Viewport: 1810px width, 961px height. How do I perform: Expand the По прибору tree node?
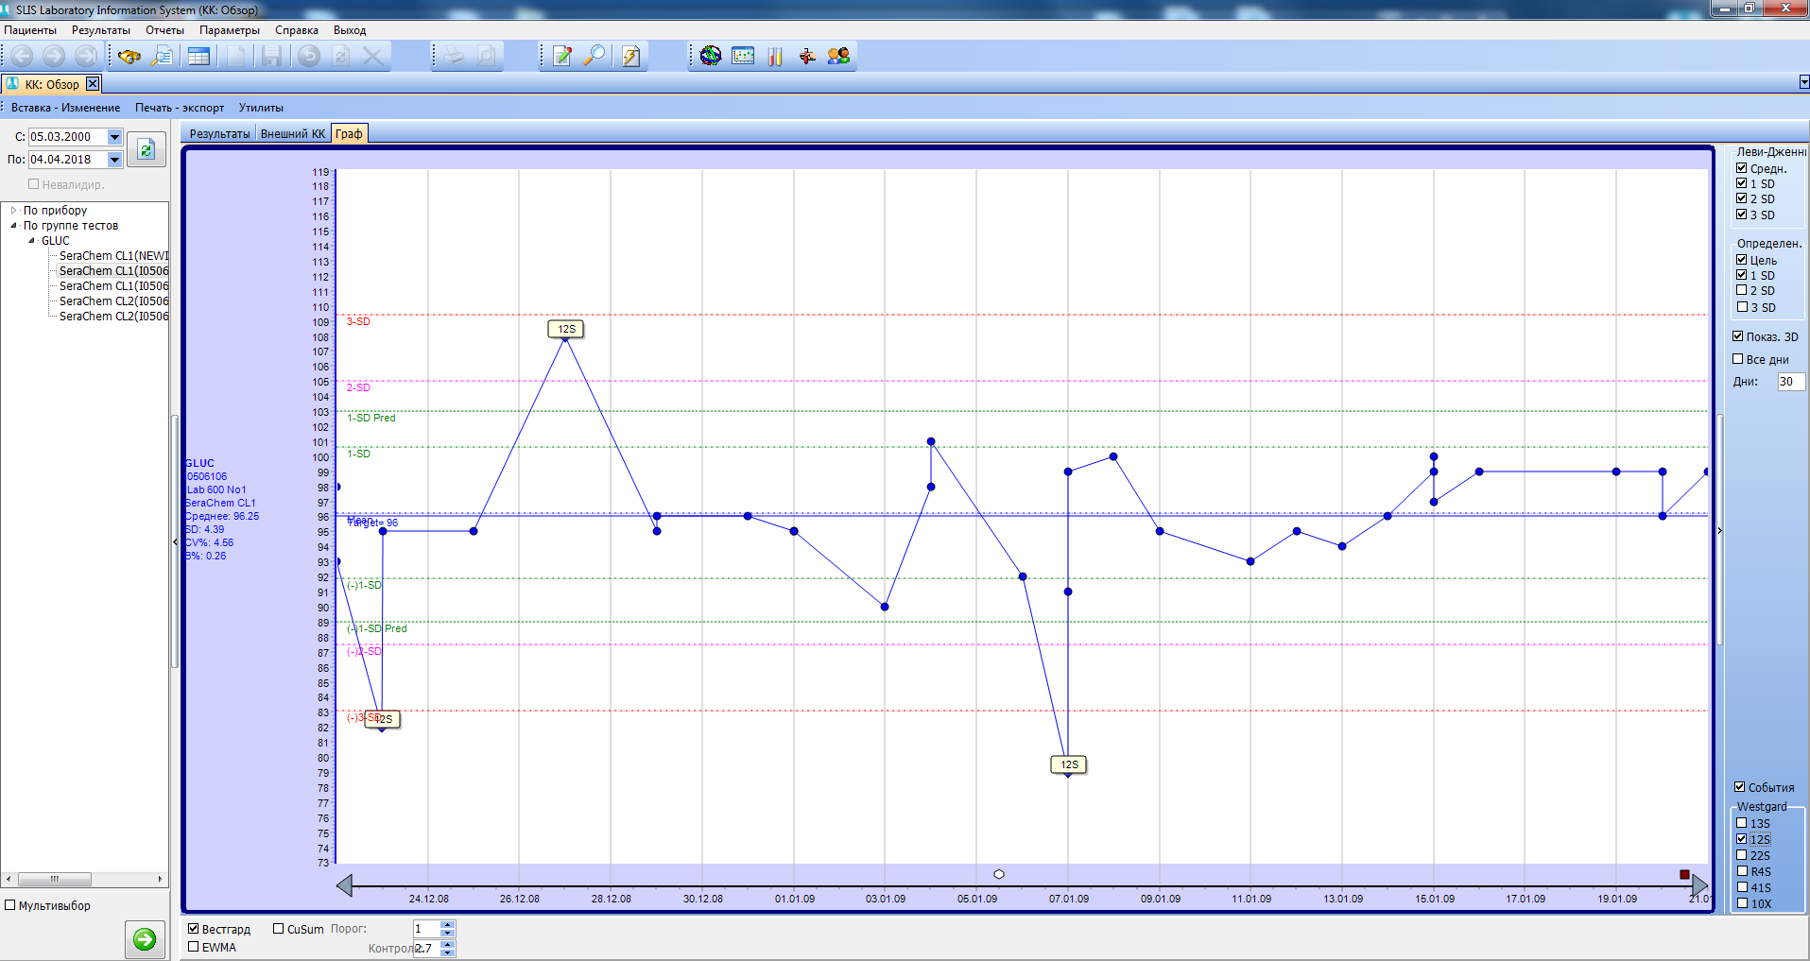coord(14,211)
